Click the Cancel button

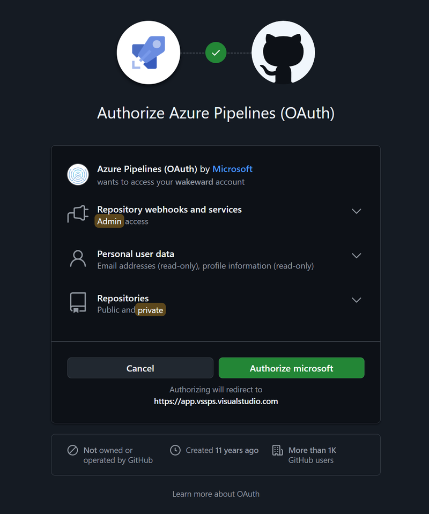[140, 368]
